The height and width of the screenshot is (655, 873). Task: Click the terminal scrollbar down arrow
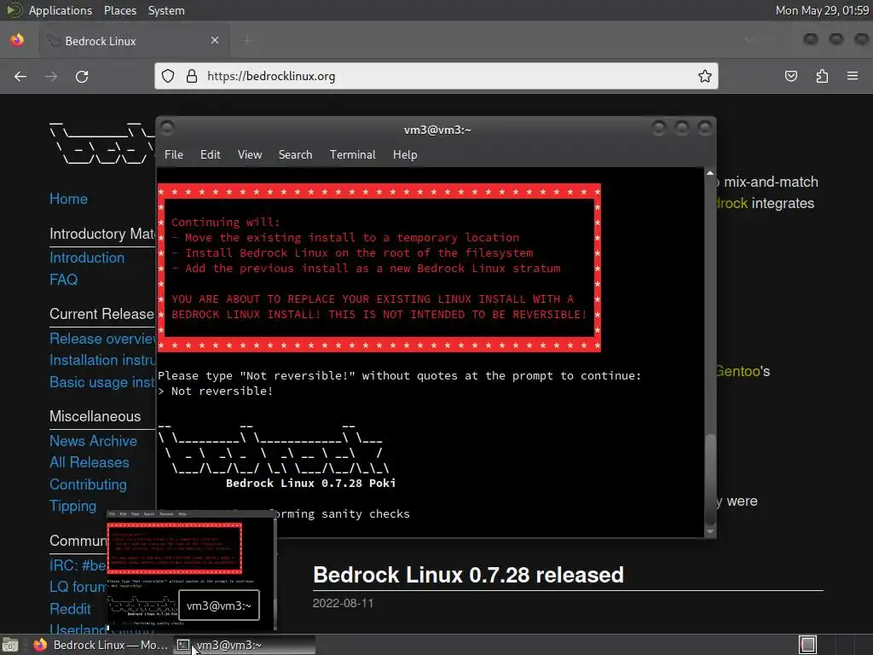tap(710, 532)
